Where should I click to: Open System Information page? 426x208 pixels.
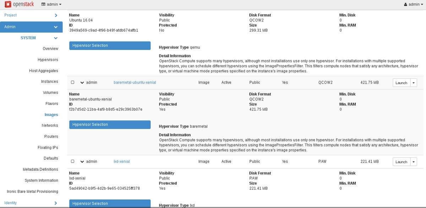(x=42, y=180)
